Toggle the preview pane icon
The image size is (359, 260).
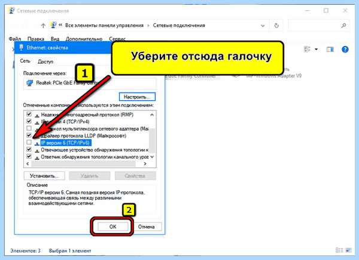pyautogui.click(x=330, y=49)
